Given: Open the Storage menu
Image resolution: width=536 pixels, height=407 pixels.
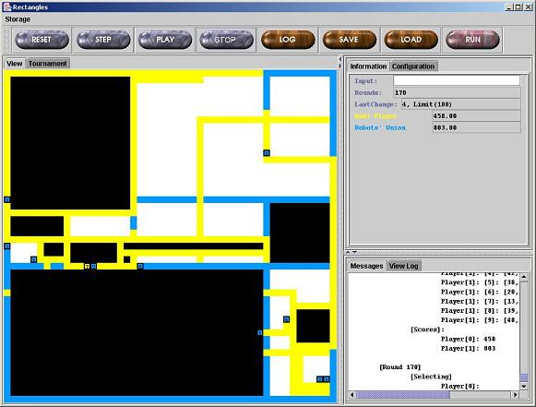Looking at the screenshot, I should tap(18, 19).
